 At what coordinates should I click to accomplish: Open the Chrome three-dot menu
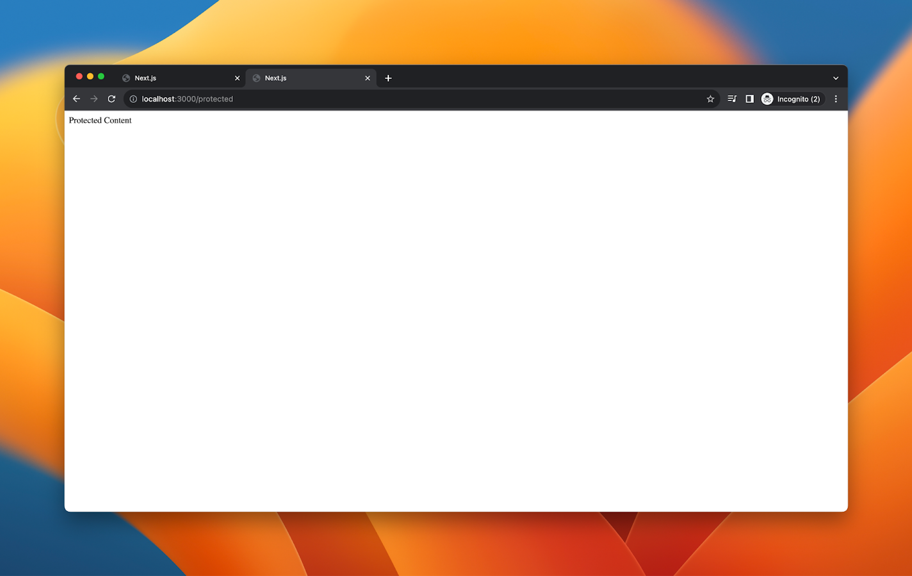click(835, 99)
